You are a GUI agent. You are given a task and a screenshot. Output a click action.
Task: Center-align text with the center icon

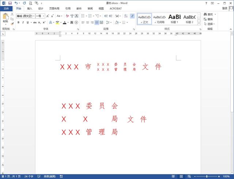[x=87, y=22]
